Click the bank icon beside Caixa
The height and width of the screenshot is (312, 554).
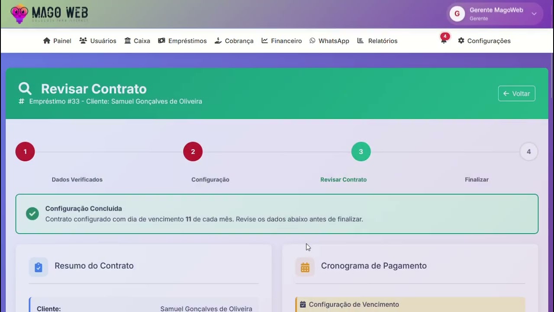[x=128, y=41]
